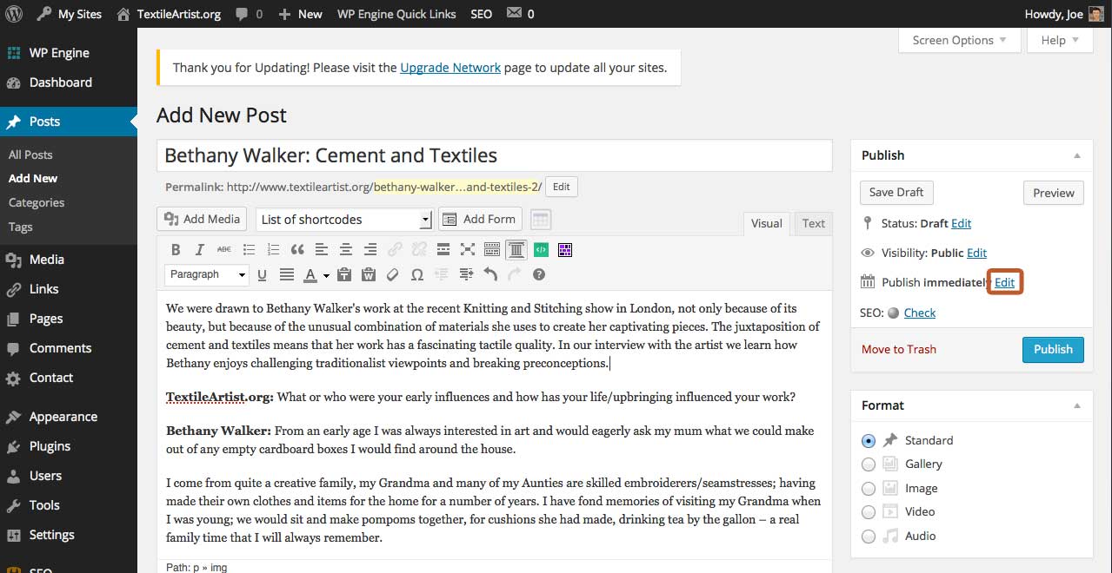Select the Image post format
Screen dimensions: 1112x573
[x=869, y=489]
